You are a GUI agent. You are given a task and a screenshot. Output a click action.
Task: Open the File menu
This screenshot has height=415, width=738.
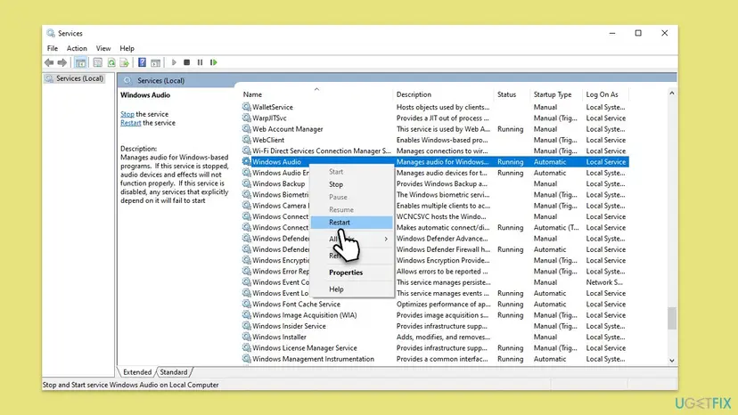pos(53,48)
